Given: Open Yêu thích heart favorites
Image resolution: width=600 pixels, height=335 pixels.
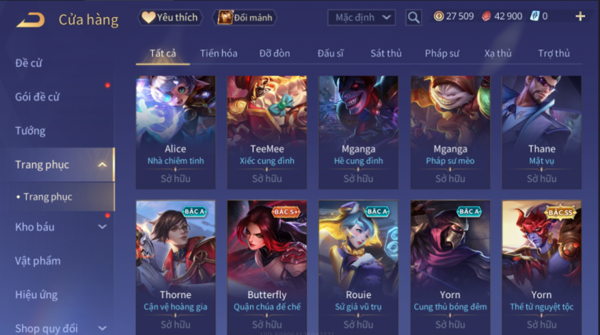Looking at the screenshot, I should (169, 17).
